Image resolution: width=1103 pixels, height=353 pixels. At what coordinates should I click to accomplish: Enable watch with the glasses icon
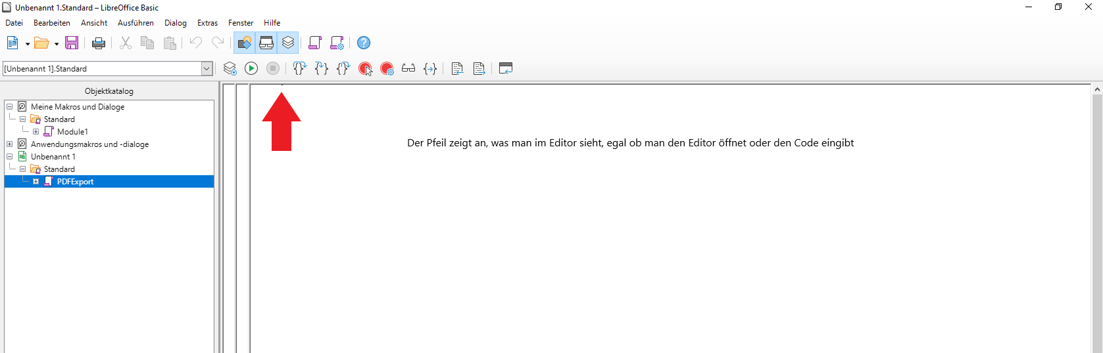point(408,68)
